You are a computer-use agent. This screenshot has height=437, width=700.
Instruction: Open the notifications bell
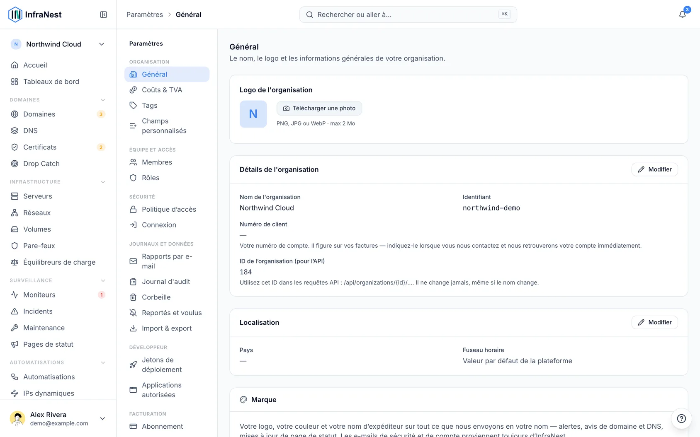click(x=682, y=14)
